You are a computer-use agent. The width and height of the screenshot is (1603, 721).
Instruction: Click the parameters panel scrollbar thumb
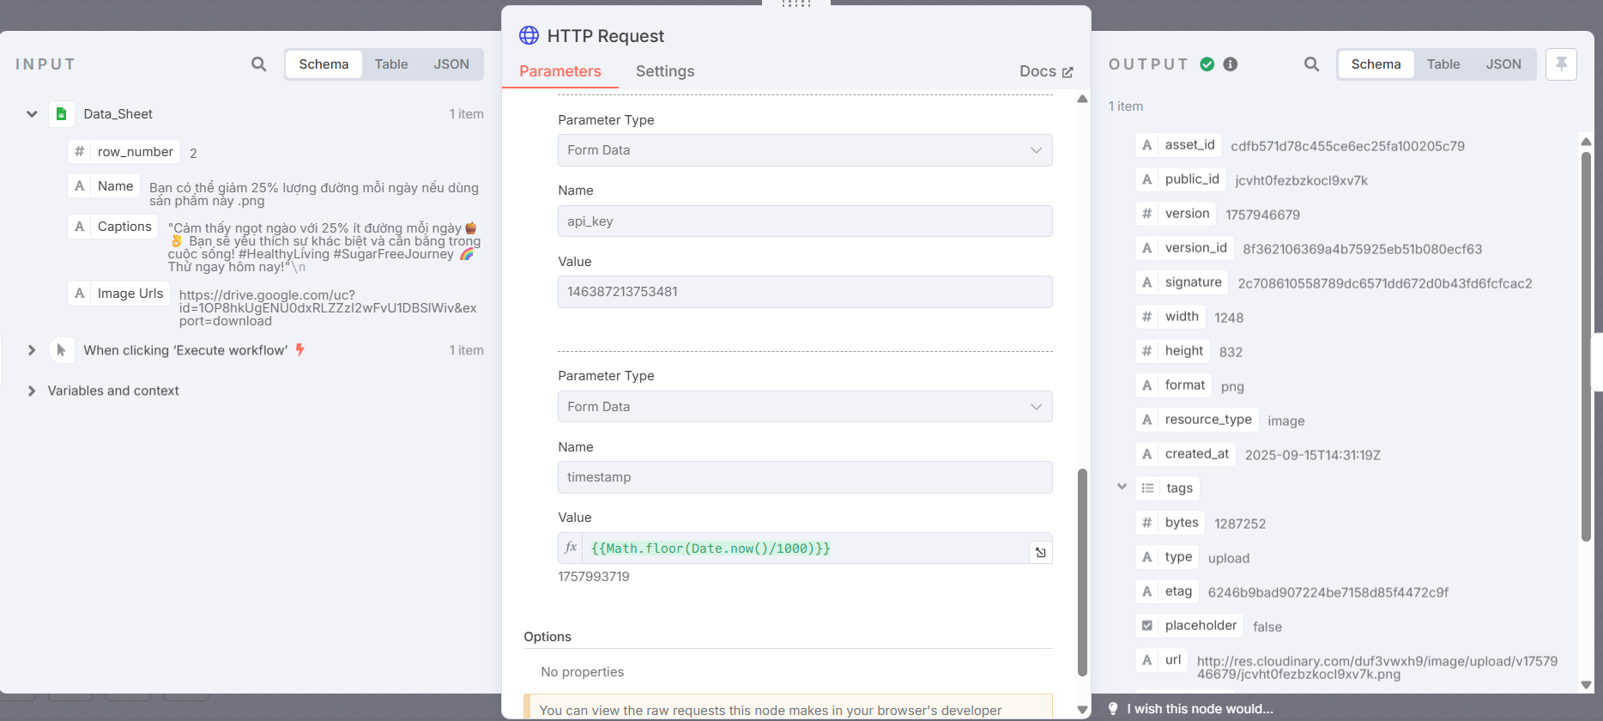click(x=1082, y=573)
